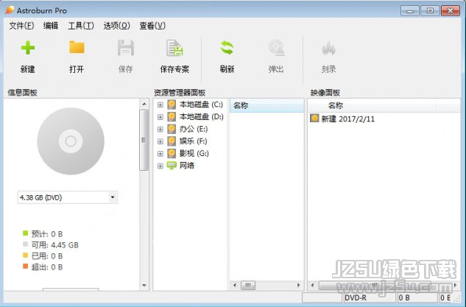The height and width of the screenshot is (307, 466).
Task: Click explorer panel horizontal scroll right arrow
Action: (299, 286)
